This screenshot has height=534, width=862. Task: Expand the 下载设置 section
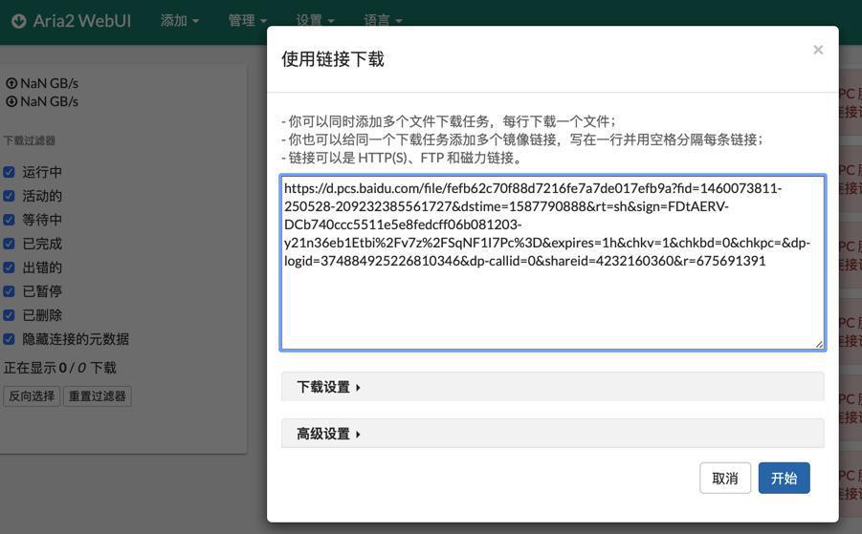coord(552,387)
